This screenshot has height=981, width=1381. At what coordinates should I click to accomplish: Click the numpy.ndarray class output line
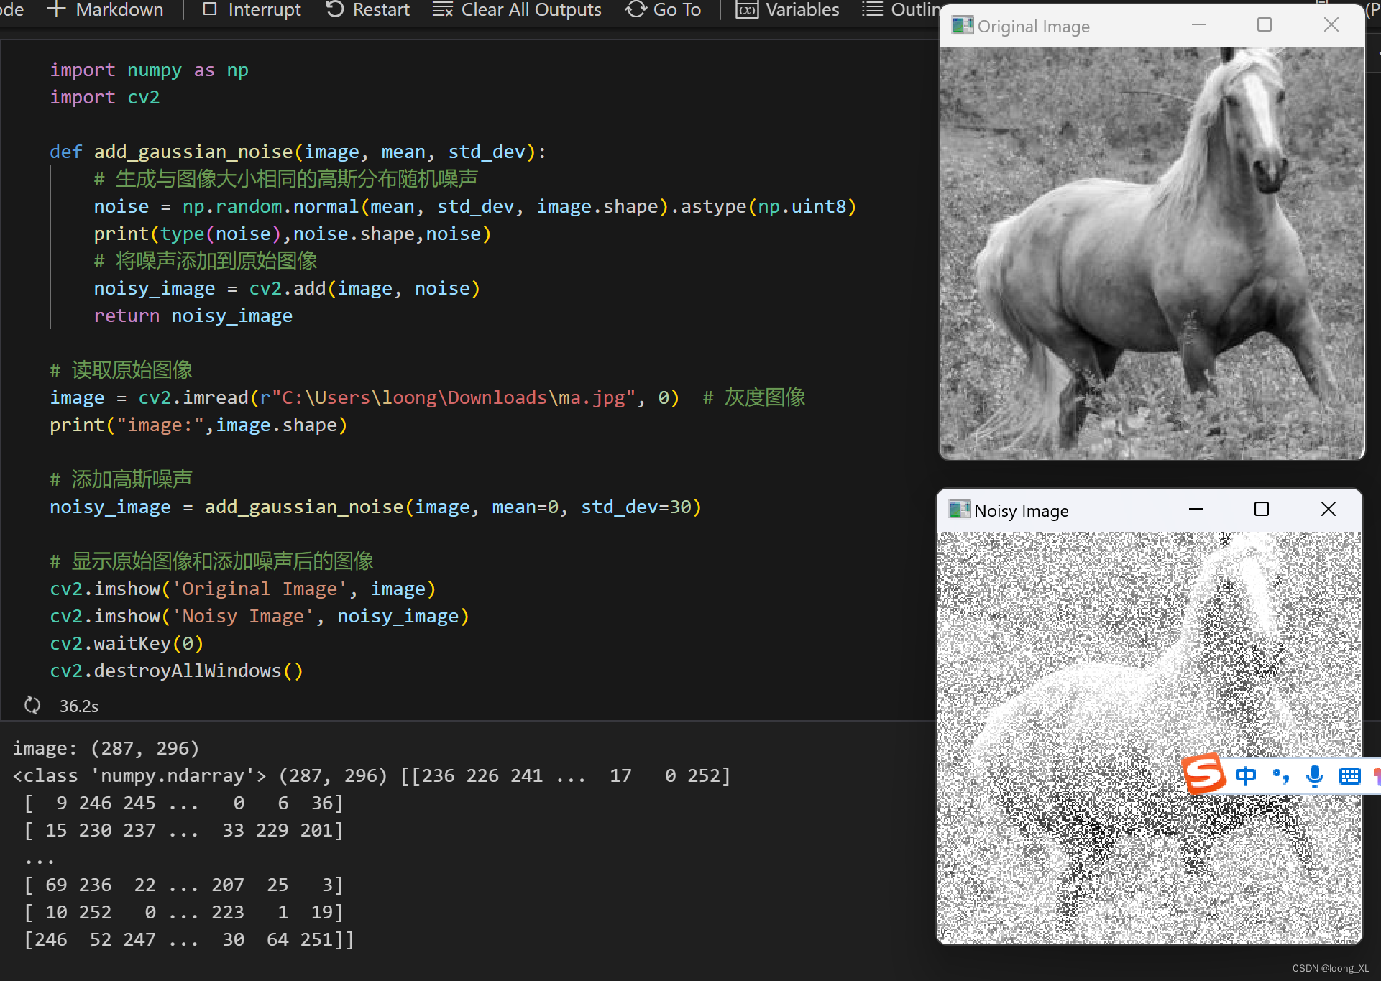371,775
